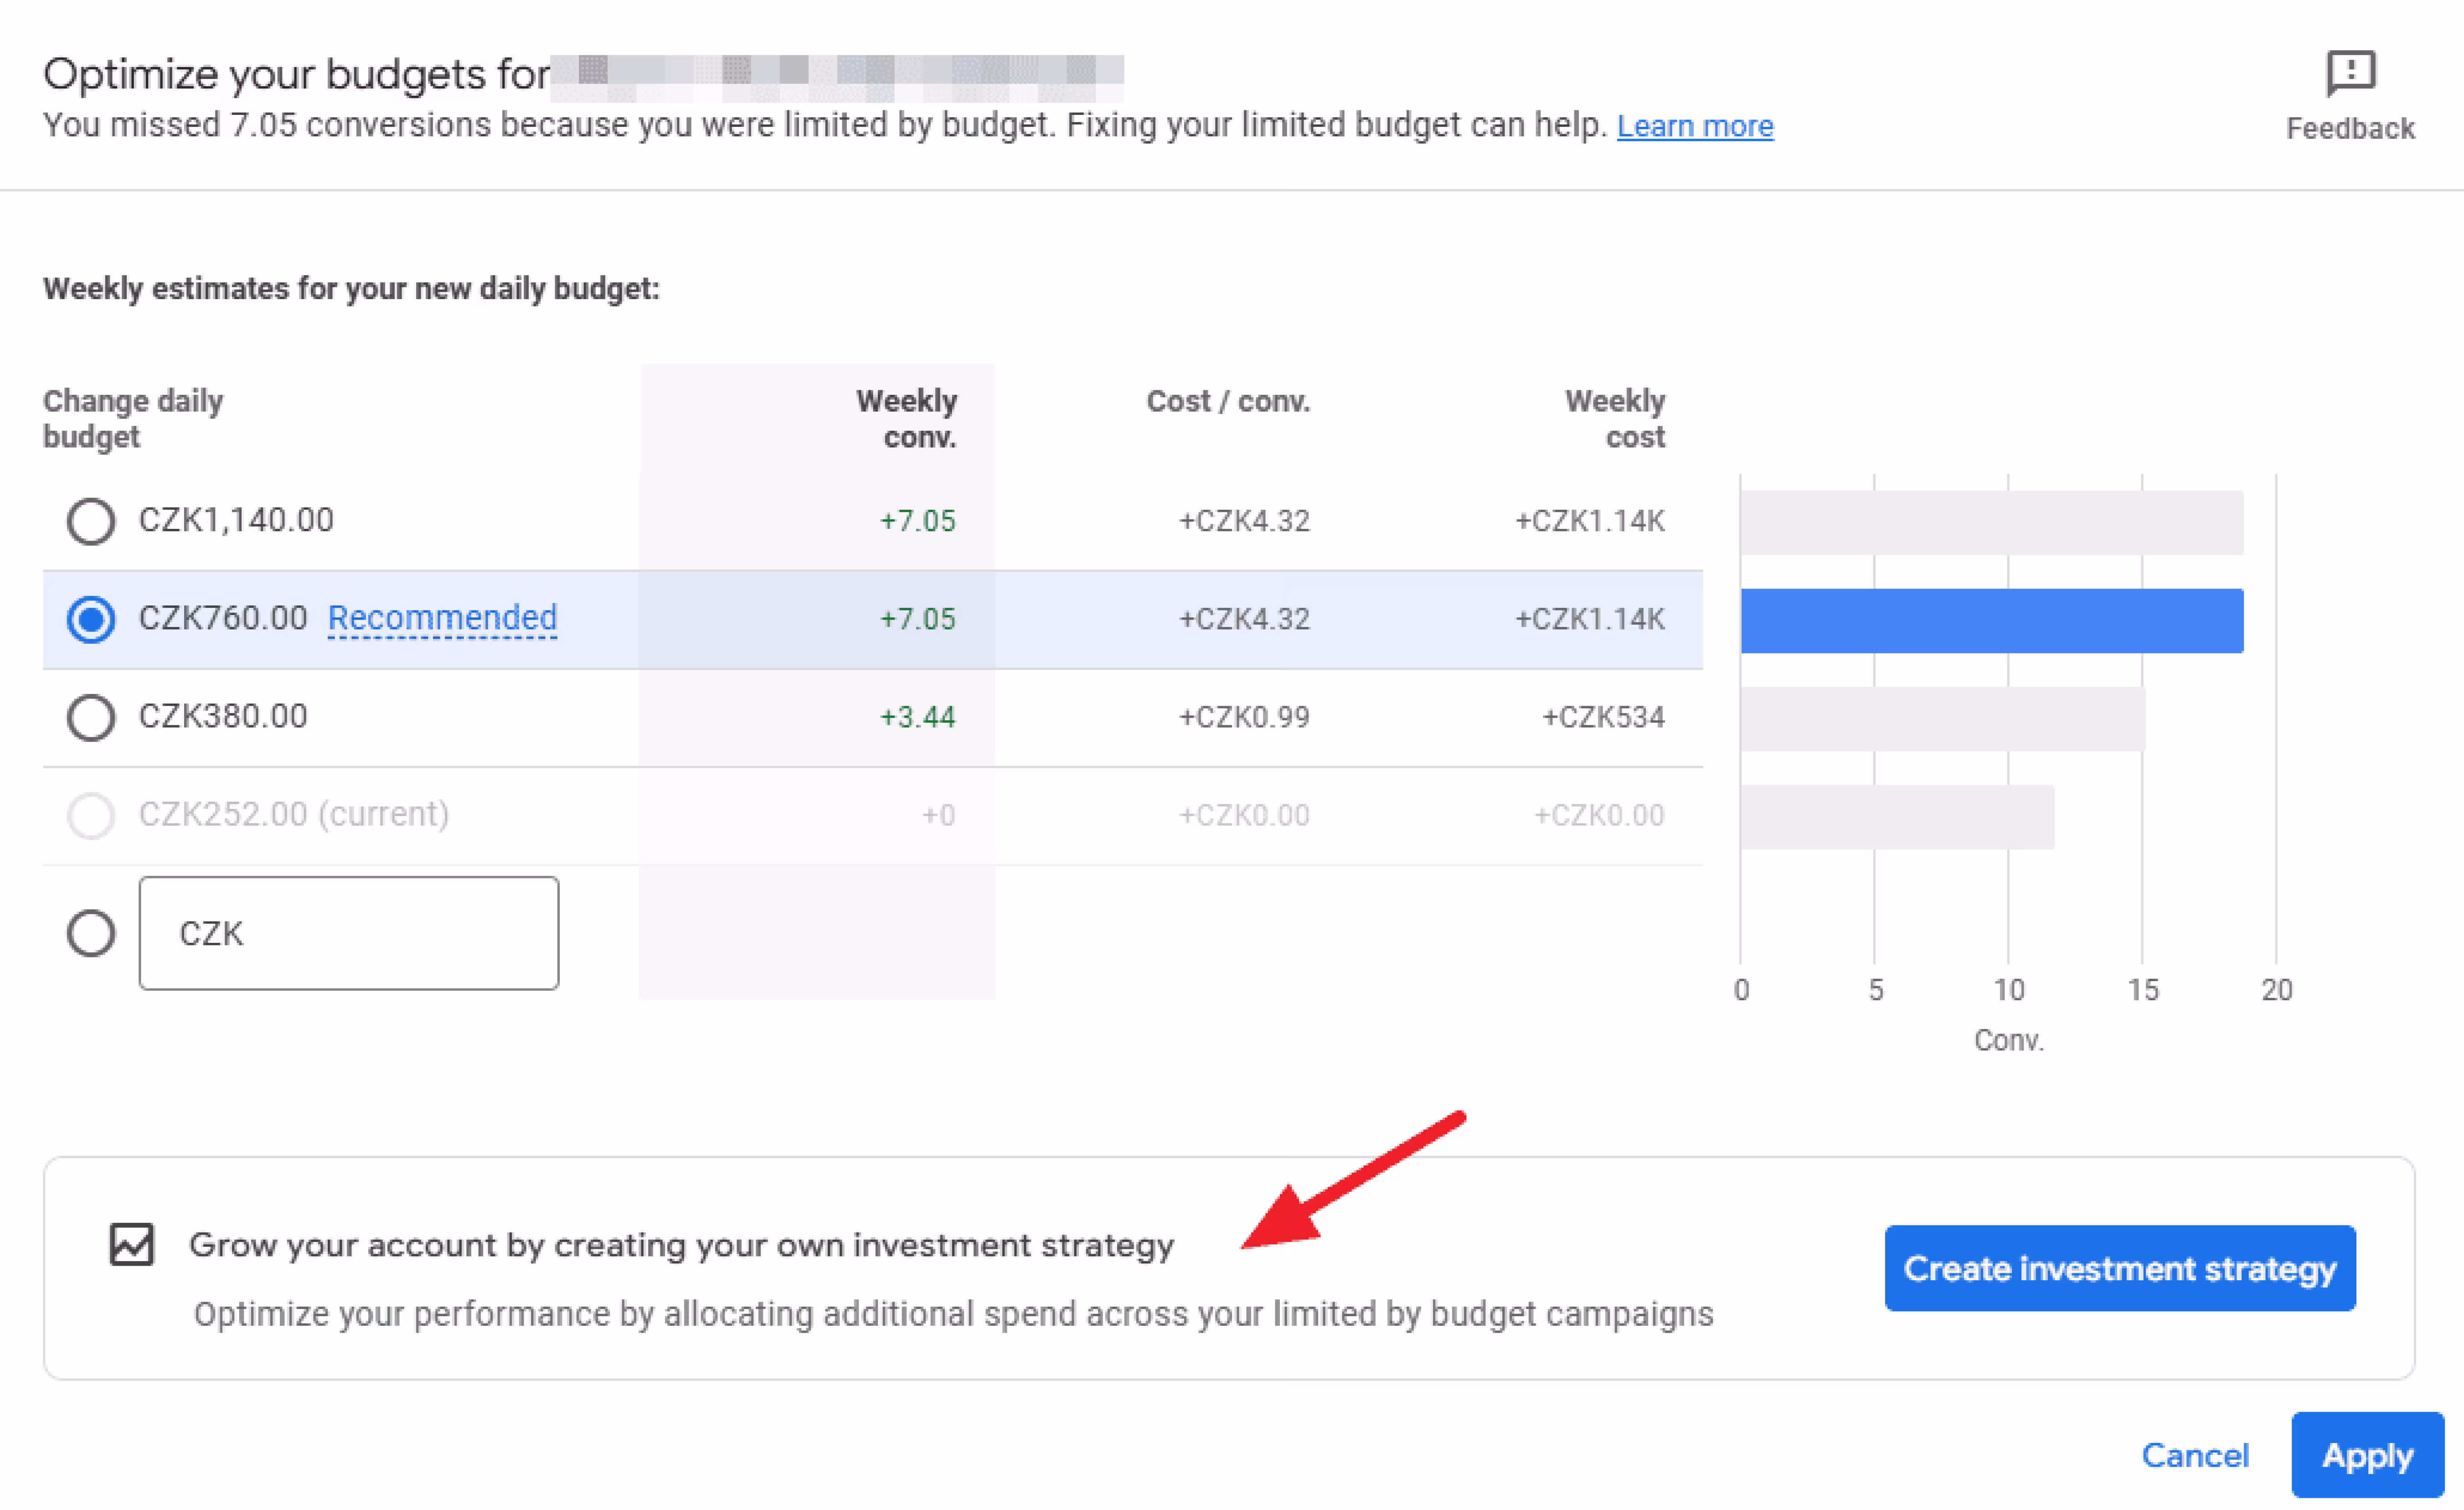Cancel the budget optimization dialog
This screenshot has width=2464, height=1510.
[x=2194, y=1455]
